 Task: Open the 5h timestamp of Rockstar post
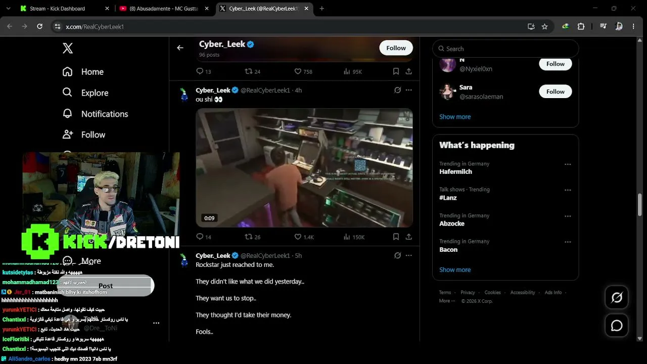pos(298,255)
